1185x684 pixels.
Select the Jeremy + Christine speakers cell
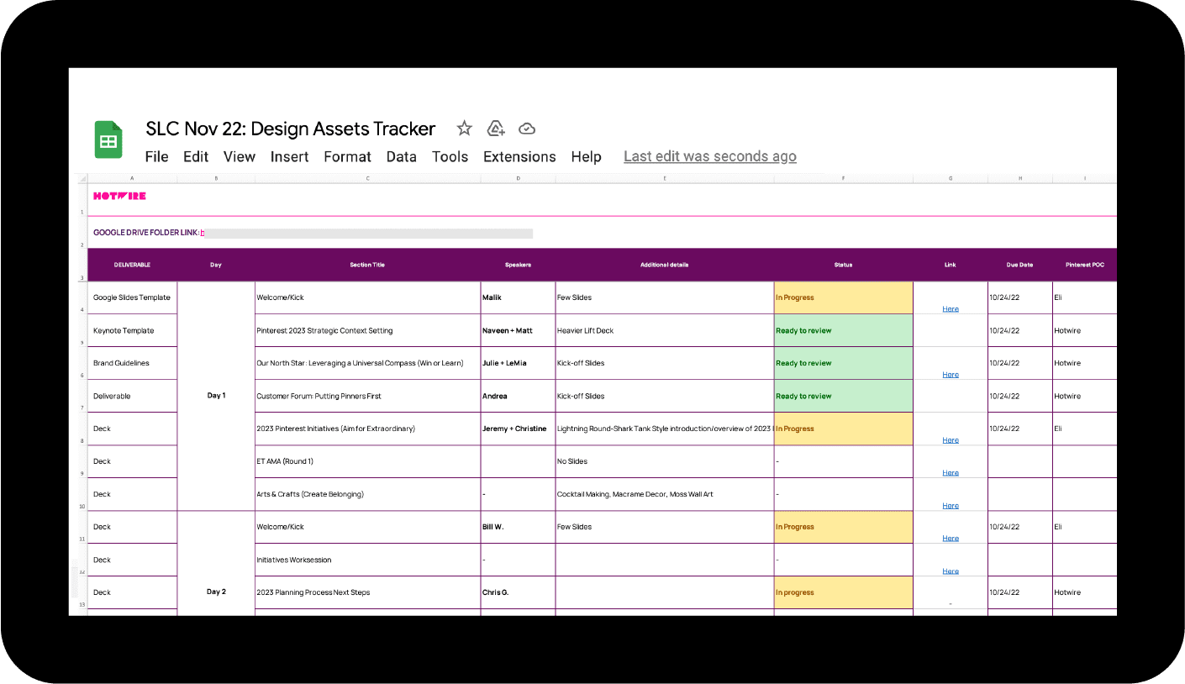518,429
